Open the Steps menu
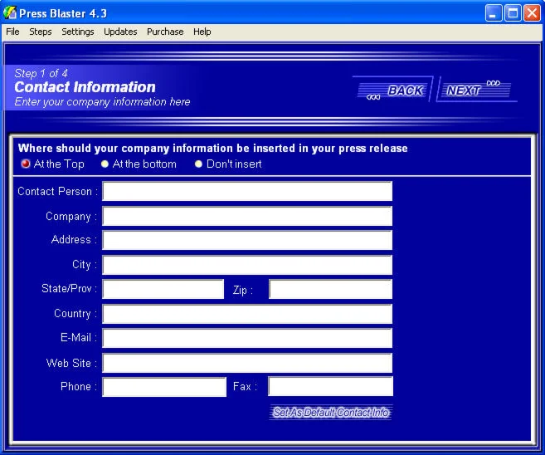Viewport: 545px width, 455px height. coord(41,32)
